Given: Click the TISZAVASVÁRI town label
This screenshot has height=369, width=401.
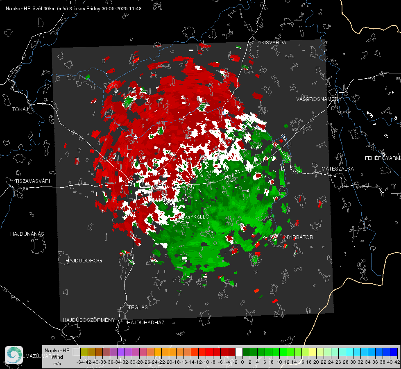Looking at the screenshot, I should click(32, 181).
